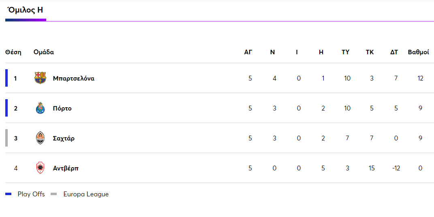Image resolution: width=434 pixels, height=217 pixels.
Task: Click the gray position marker beside Shakhtar
Action: (6, 138)
